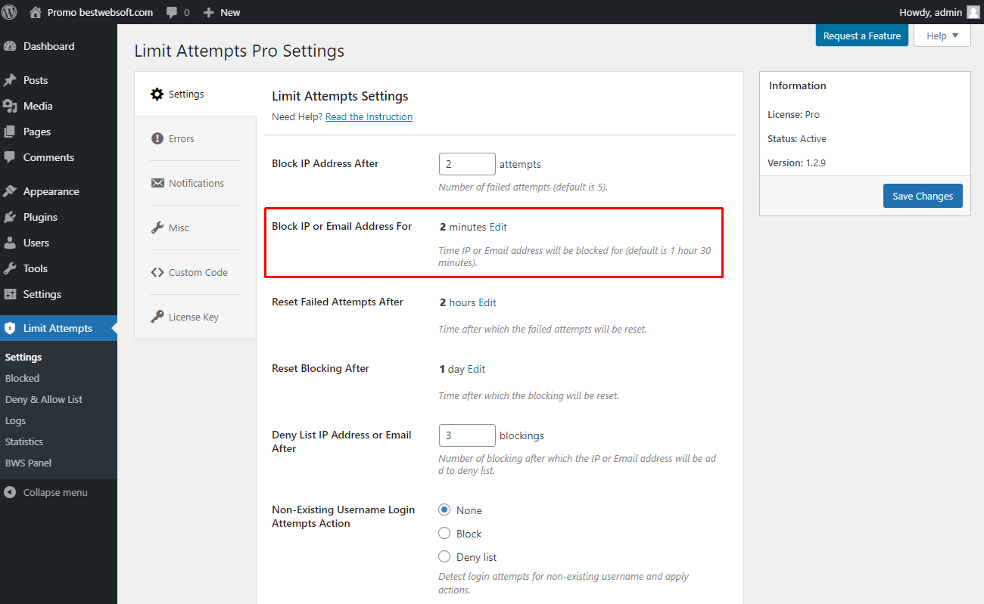The width and height of the screenshot is (984, 604).
Task: Open the Help dropdown
Action: click(x=942, y=36)
